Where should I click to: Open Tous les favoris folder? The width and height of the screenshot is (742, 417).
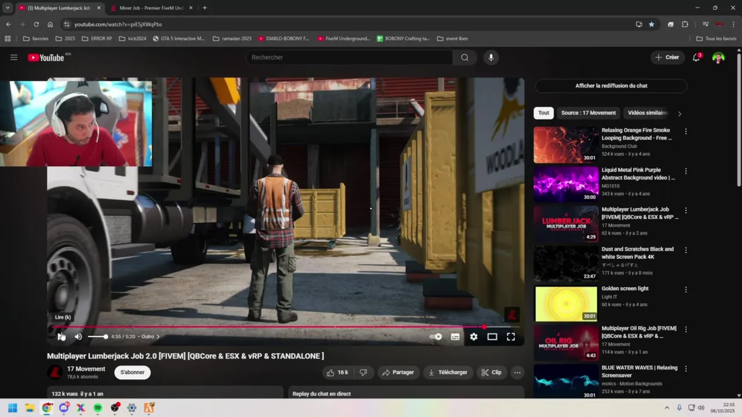coord(716,39)
